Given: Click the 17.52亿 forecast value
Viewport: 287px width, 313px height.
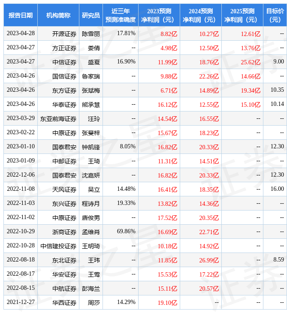Looking at the screenshot, I should (167, 218).
